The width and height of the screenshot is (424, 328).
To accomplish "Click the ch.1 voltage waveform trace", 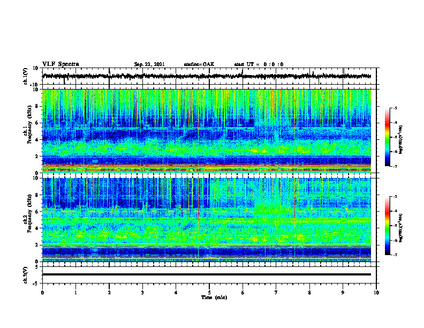I will (206, 76).
